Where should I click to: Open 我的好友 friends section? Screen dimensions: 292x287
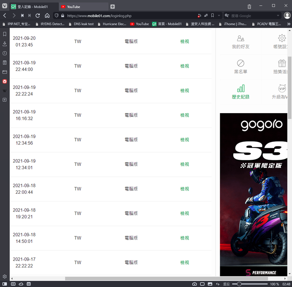[x=240, y=42]
